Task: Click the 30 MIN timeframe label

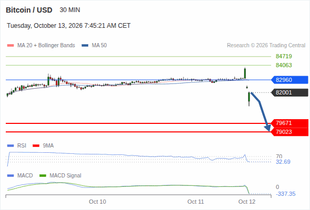Action: coord(70,10)
